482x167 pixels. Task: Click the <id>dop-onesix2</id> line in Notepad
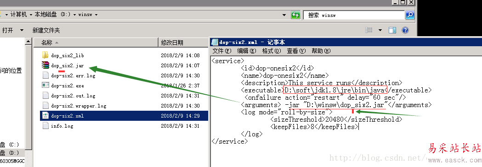(x=278, y=68)
